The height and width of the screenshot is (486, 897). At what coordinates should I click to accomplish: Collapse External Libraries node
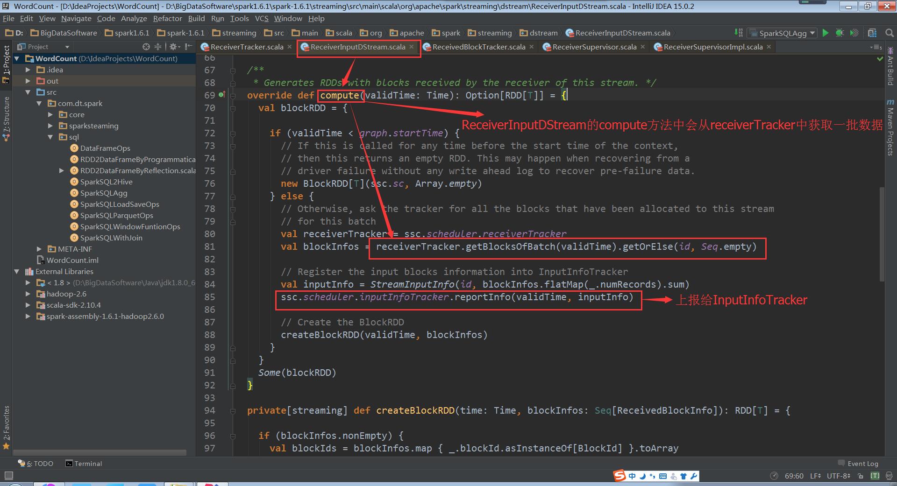[17, 271]
